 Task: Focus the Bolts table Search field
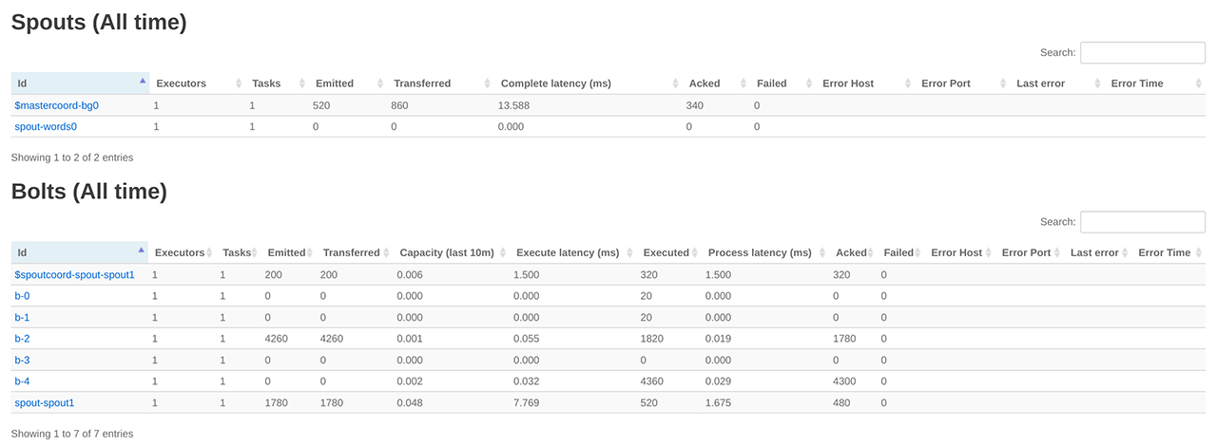[x=1142, y=222]
